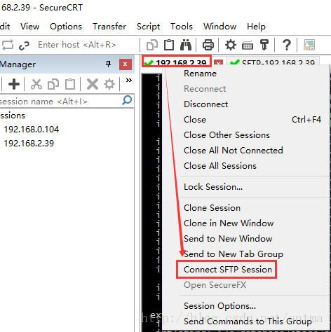Screen dimensions: 331x332
Task: Click the Properties gear in Session Manager
Action: (109, 84)
